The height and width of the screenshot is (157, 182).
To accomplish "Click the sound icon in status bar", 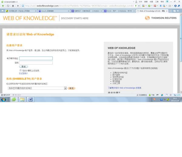I will click(171, 95).
